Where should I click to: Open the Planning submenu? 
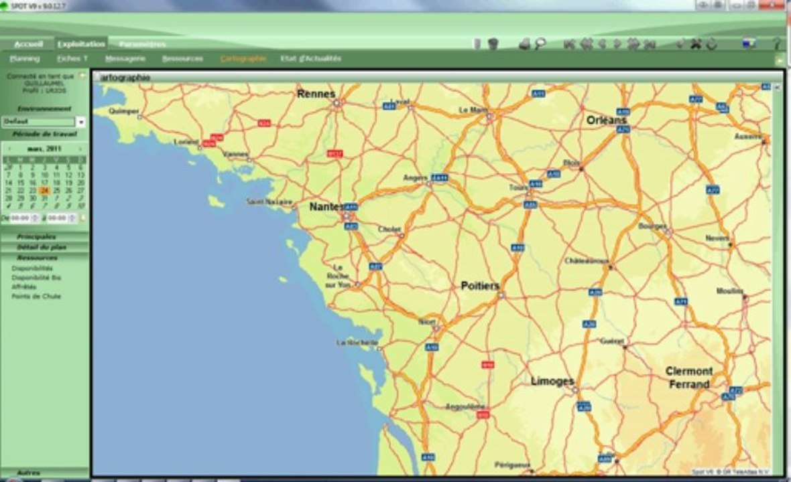25,59
